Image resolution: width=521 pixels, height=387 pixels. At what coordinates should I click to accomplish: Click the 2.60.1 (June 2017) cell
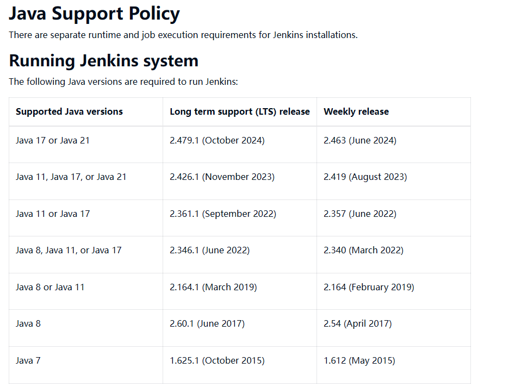tap(207, 323)
